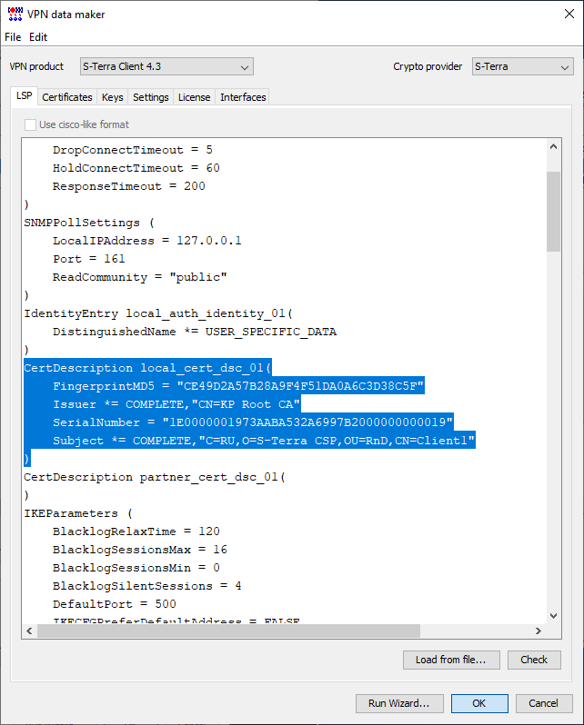584x725 pixels.
Task: Click the SerialNumber line
Action: [x=253, y=422]
